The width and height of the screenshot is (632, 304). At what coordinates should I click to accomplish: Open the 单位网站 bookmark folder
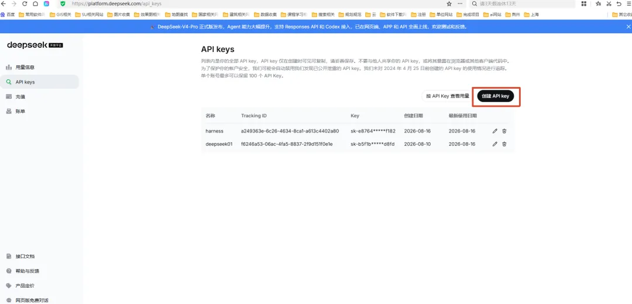[441, 15]
